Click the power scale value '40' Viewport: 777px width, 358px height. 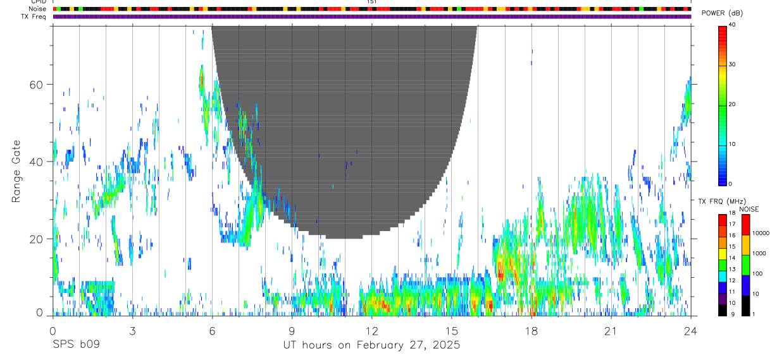pyautogui.click(x=731, y=25)
